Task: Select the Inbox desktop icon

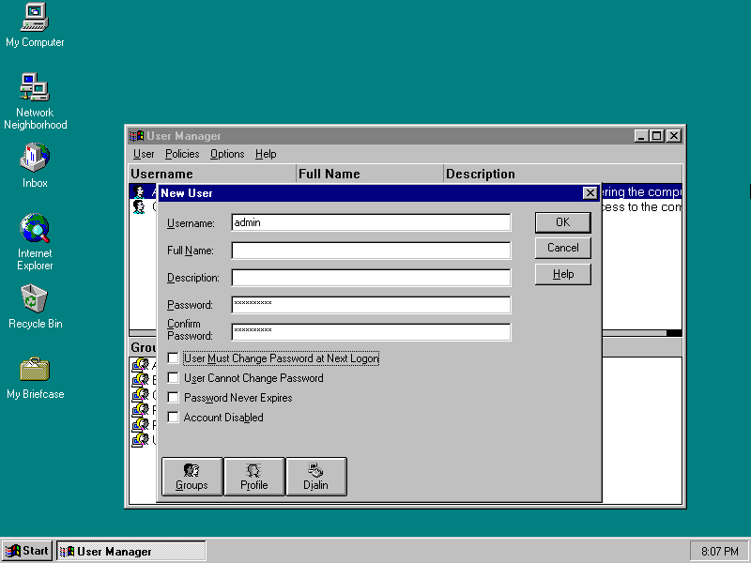Action: (x=35, y=165)
